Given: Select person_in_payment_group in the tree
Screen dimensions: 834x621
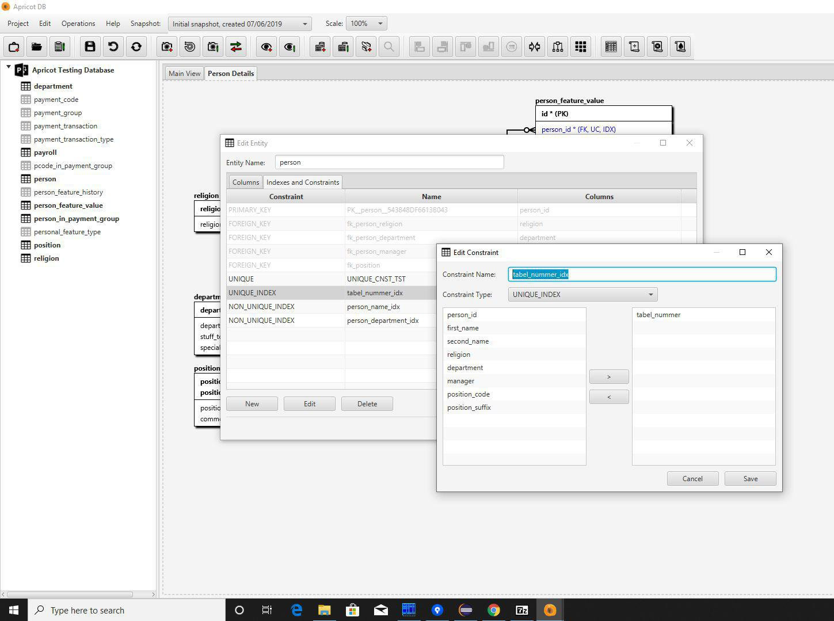Looking at the screenshot, I should click(77, 219).
